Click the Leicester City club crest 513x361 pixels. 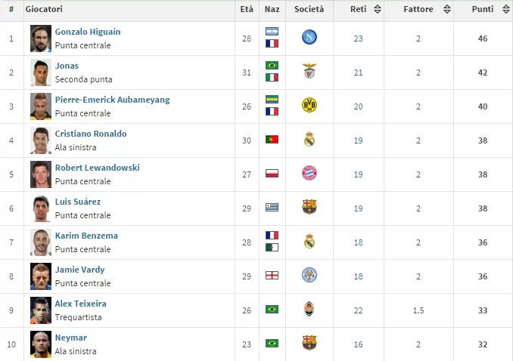point(309,275)
